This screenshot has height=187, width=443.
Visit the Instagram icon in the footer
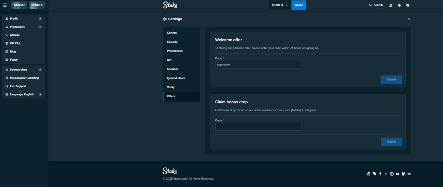point(392,174)
